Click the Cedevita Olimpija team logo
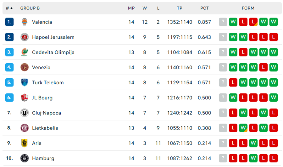The width and height of the screenshot is (283, 167). [24, 52]
